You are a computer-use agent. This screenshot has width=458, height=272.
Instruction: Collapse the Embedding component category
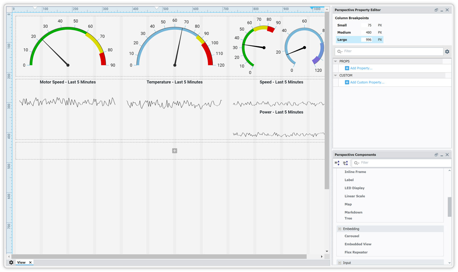pyautogui.click(x=339, y=229)
